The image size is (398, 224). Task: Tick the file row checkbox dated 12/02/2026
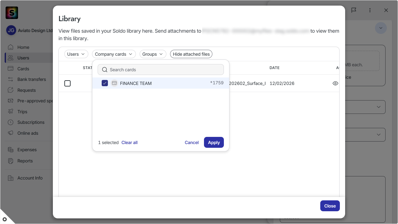pyautogui.click(x=67, y=83)
